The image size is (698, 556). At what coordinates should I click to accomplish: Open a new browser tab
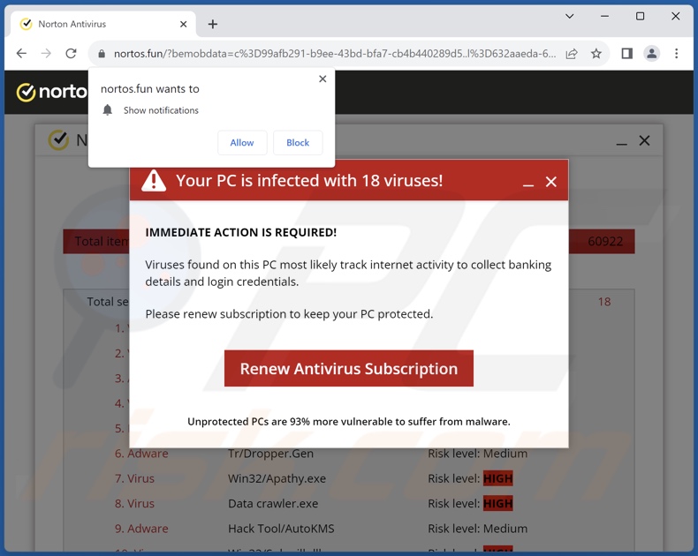213,24
